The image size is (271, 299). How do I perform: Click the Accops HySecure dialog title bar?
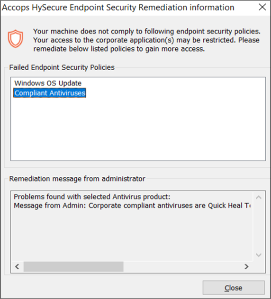click(x=118, y=8)
